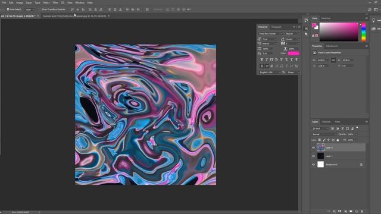The height and width of the screenshot is (214, 381).
Task: Click the Search icon in options bar
Action: pyautogui.click(x=370, y=10)
